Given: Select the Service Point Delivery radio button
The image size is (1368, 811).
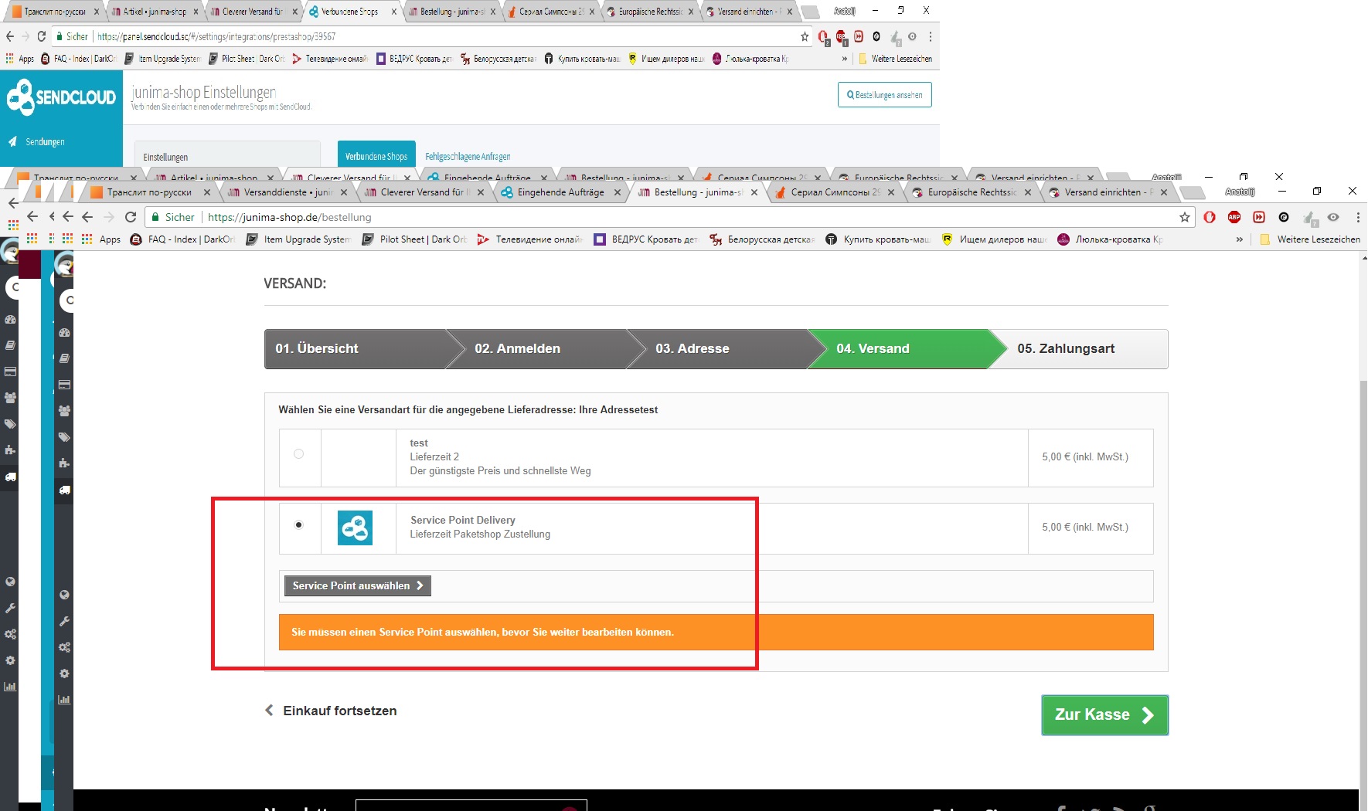Looking at the screenshot, I should [298, 525].
